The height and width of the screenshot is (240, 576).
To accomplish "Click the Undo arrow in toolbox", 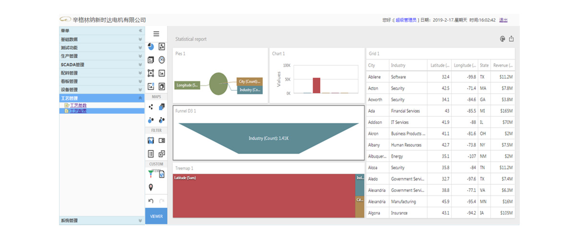I will click(x=151, y=201).
